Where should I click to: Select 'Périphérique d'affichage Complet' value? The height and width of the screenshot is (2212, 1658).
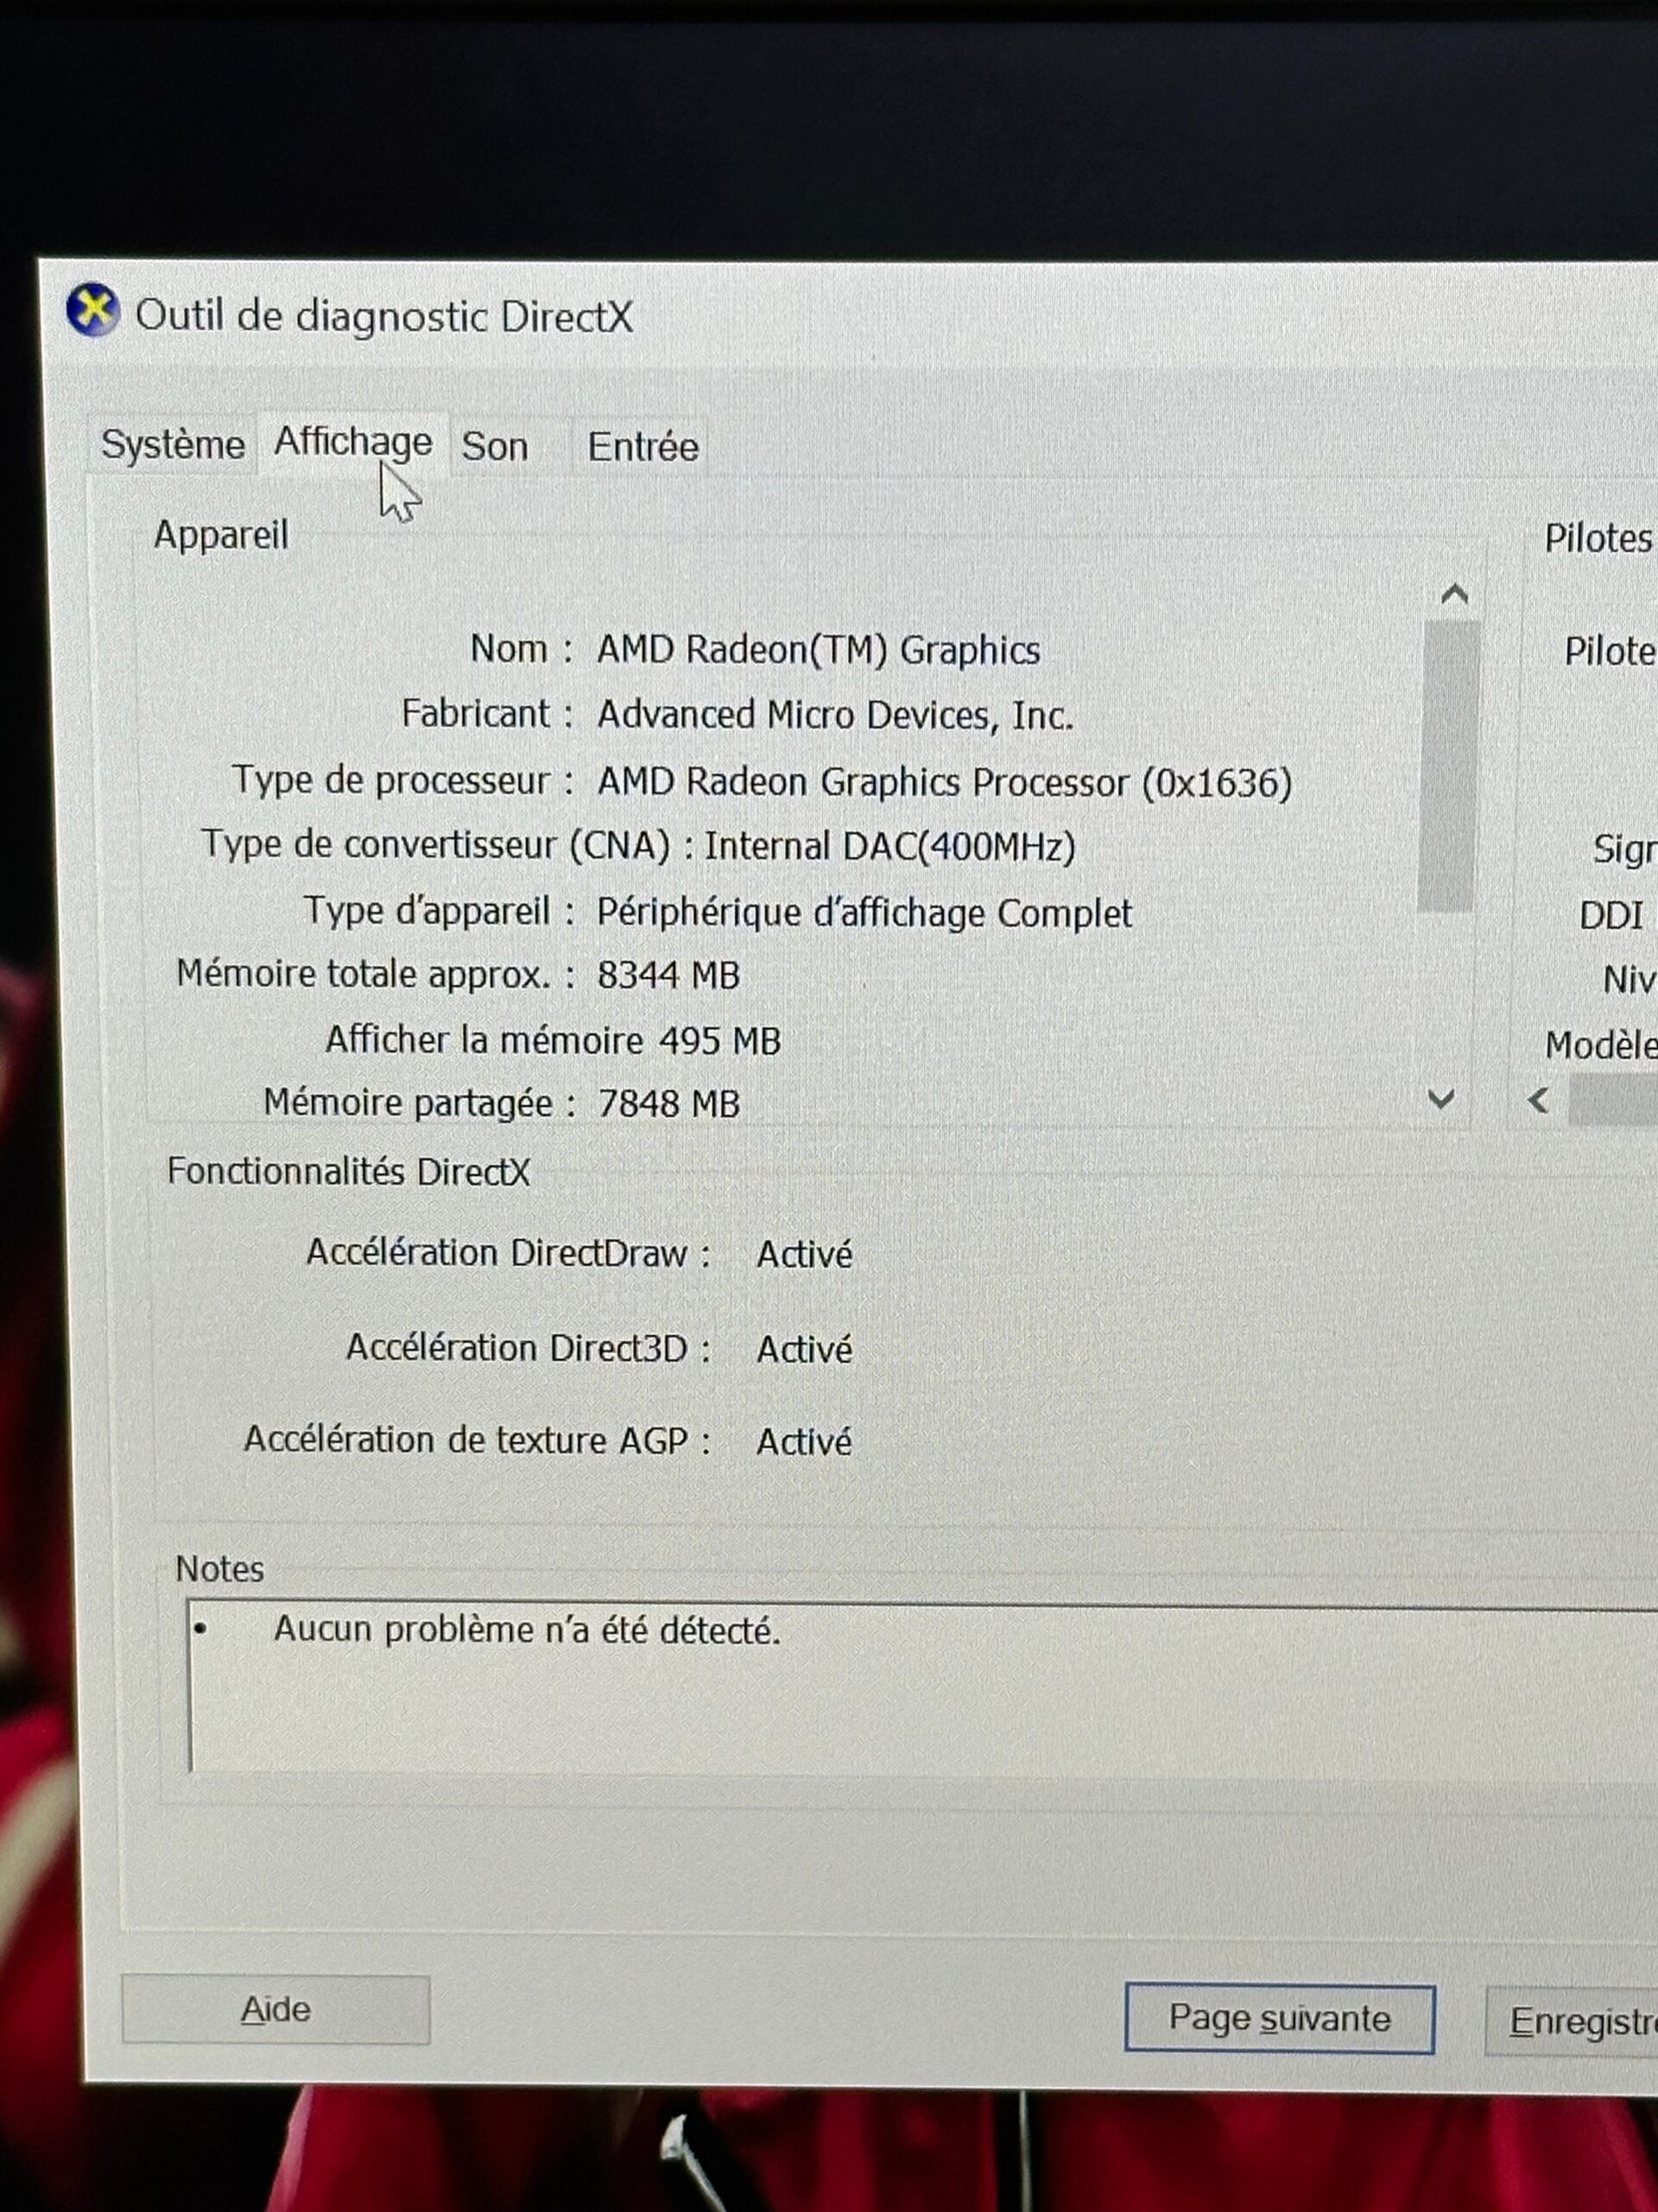[864, 913]
